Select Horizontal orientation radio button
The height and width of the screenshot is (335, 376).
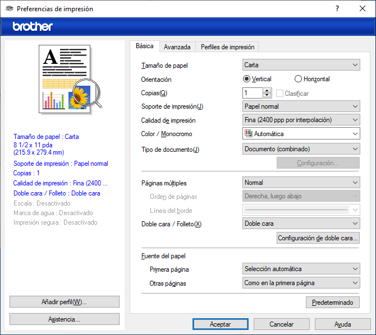point(298,79)
